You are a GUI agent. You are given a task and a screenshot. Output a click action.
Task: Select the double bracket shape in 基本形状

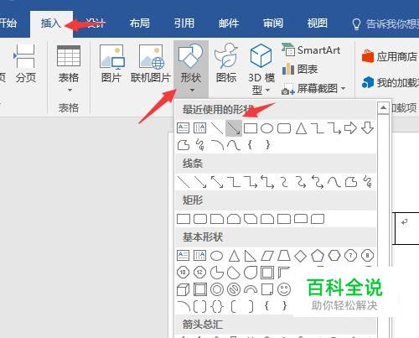click(200, 306)
